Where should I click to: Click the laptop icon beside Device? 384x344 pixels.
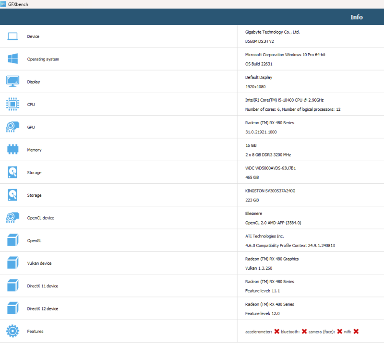(12, 36)
